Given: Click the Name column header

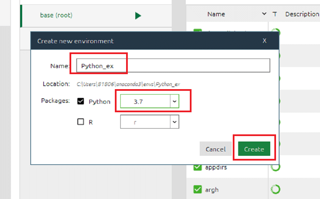Looking at the screenshot, I should click(216, 14).
